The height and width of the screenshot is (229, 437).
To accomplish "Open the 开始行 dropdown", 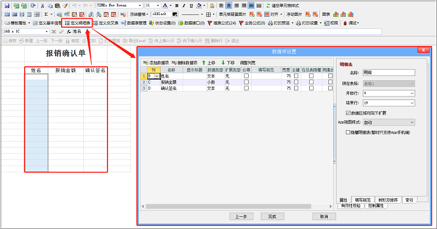I will [389, 93].
